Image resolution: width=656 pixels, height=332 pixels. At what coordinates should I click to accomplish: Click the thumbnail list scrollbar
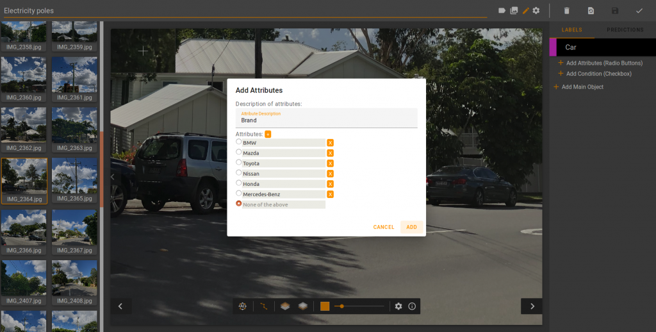click(x=102, y=169)
